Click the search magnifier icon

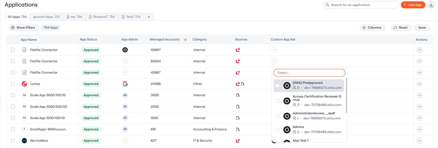click(327, 5)
